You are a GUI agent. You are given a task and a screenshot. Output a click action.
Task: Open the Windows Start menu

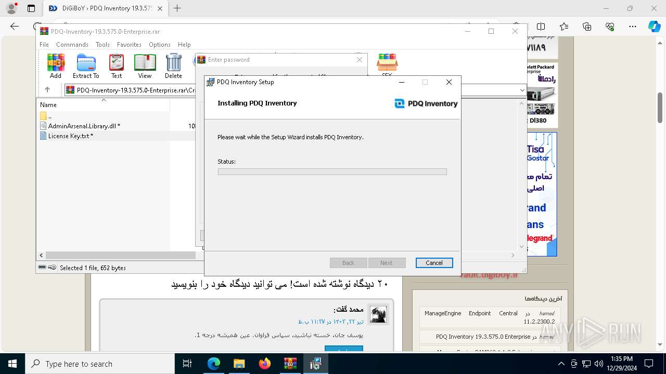click(x=12, y=364)
